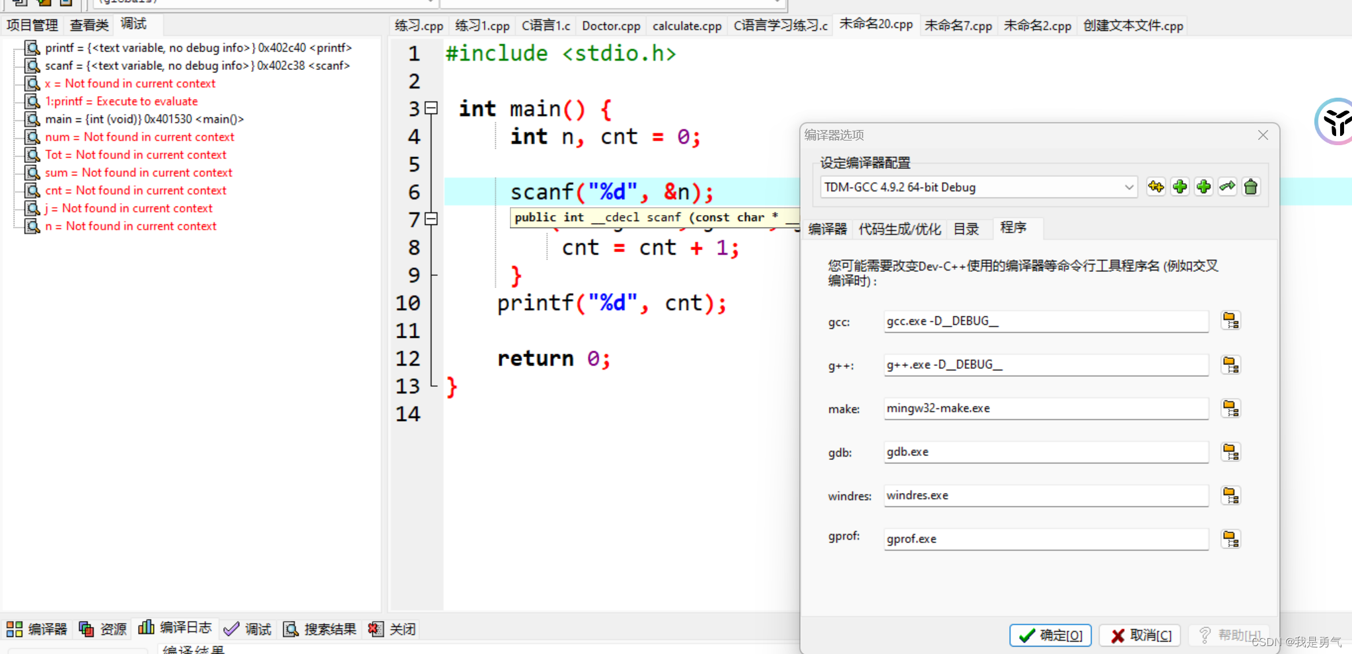The width and height of the screenshot is (1352, 654).
Task: Click the windres program input field
Action: click(x=1046, y=496)
